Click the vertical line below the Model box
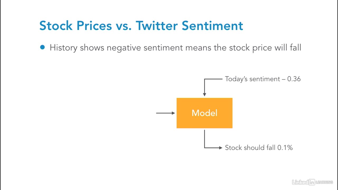The width and height of the screenshot is (338, 190). tap(204, 138)
